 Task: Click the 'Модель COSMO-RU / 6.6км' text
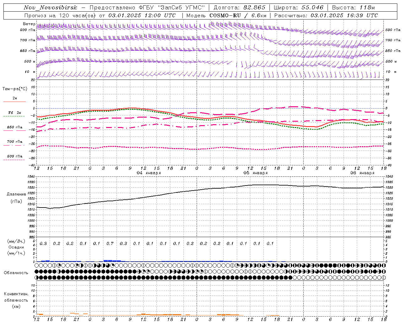pyautogui.click(x=226, y=15)
